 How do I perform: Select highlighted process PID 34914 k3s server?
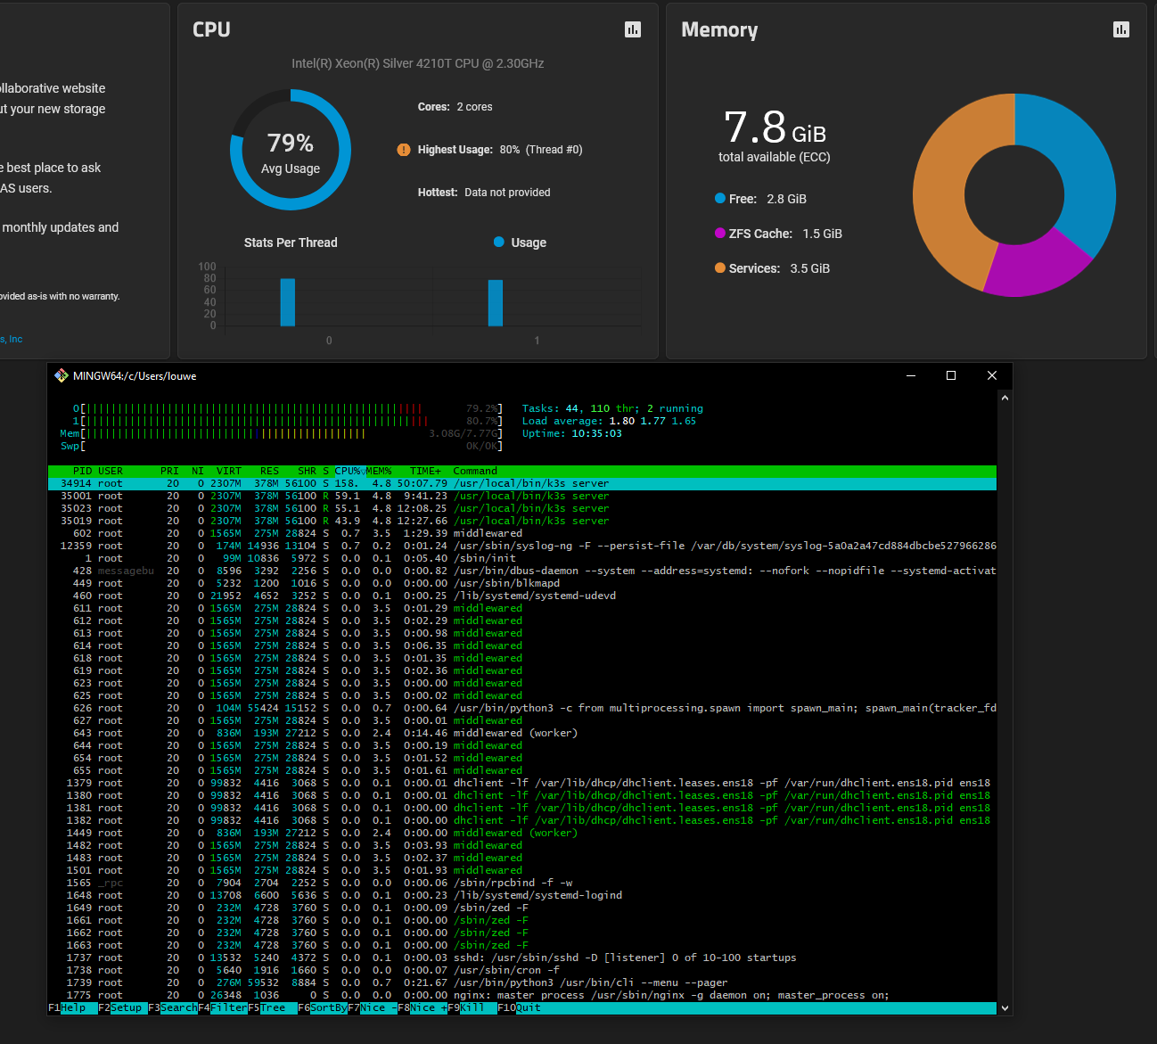click(x=522, y=483)
